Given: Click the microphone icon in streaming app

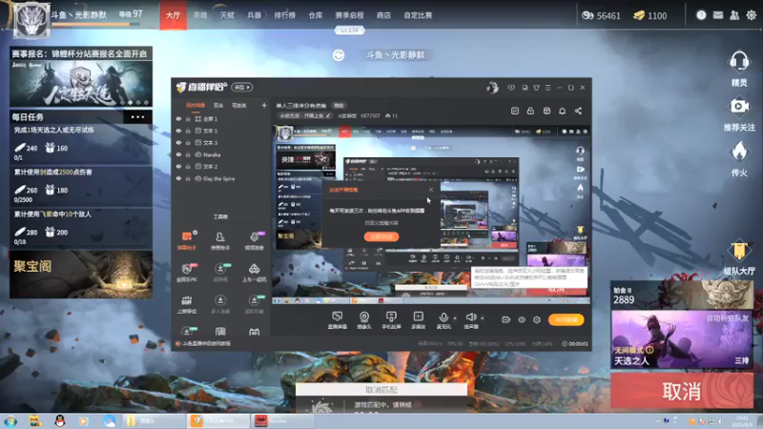Looking at the screenshot, I should (443, 317).
